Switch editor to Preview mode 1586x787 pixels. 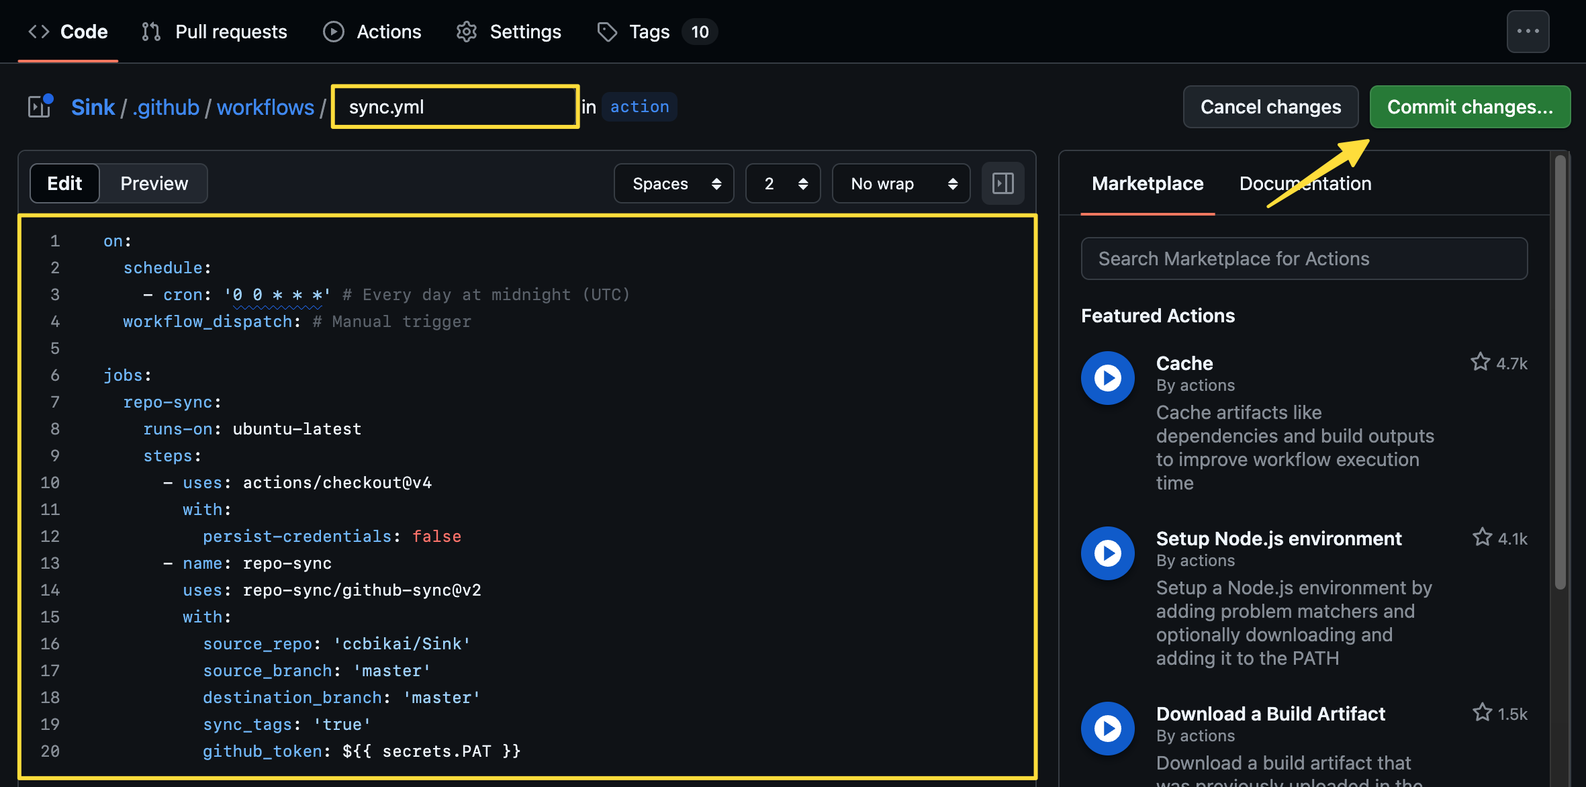(x=154, y=183)
